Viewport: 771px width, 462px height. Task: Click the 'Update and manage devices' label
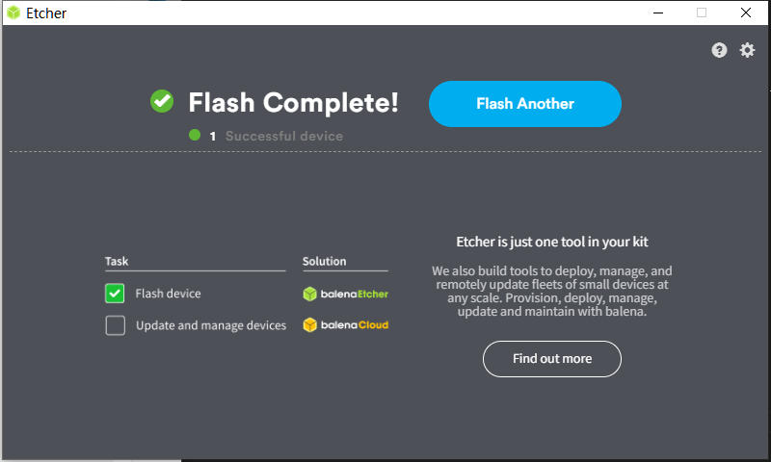point(211,325)
